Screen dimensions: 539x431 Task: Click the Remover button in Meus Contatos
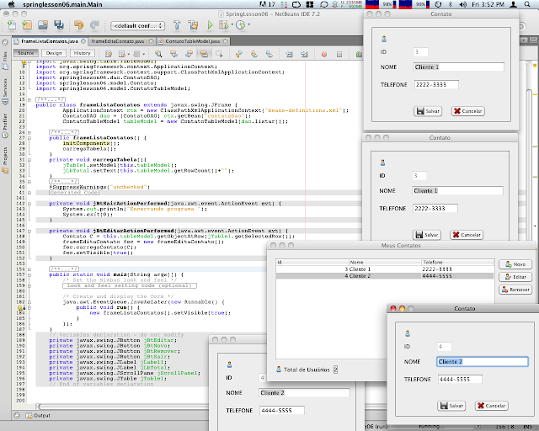(515, 290)
